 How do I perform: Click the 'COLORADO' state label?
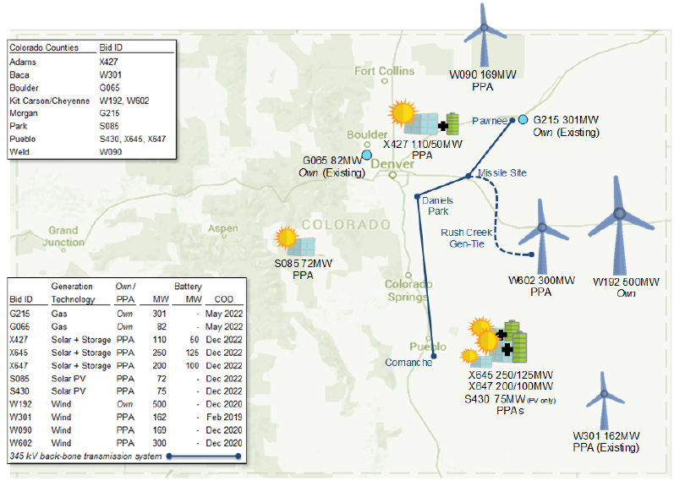tap(346, 224)
